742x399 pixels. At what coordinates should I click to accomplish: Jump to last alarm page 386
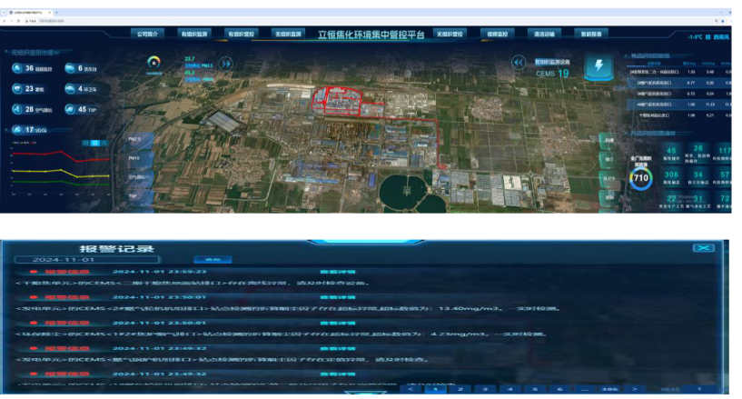coord(609,389)
